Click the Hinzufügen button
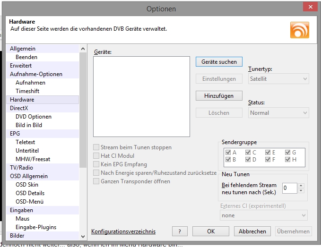This screenshot has height=248, width=321. click(219, 96)
